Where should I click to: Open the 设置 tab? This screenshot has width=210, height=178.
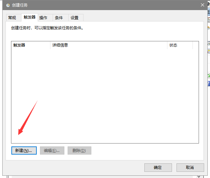[74, 18]
